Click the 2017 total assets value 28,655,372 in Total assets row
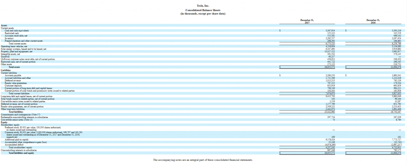The image size is (407, 164). (330, 67)
